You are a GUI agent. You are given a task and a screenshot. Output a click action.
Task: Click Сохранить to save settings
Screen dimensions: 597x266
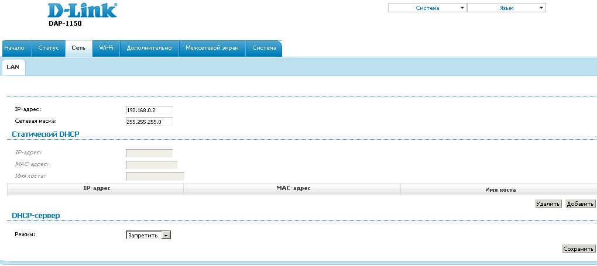pos(578,248)
